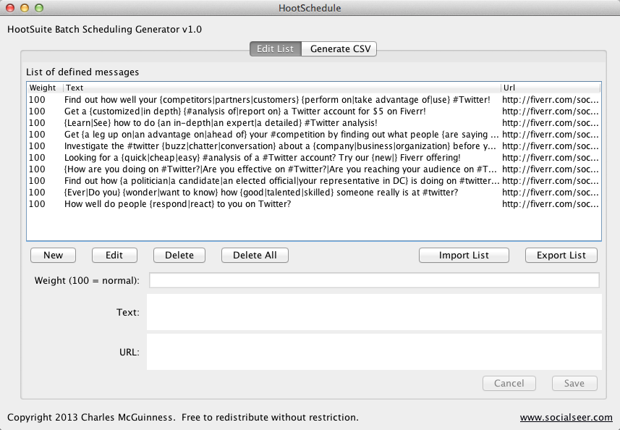The image size is (620, 430).
Task: Click the New button
Action: coord(53,255)
